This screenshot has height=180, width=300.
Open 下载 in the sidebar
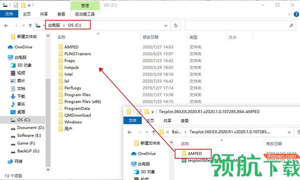[18, 96]
